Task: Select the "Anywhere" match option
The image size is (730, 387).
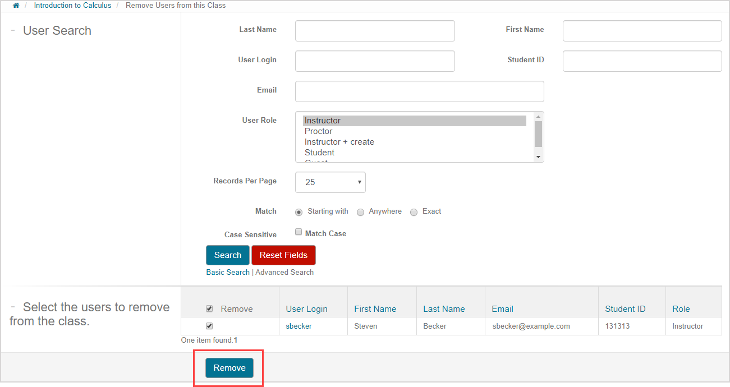Action: click(x=360, y=212)
